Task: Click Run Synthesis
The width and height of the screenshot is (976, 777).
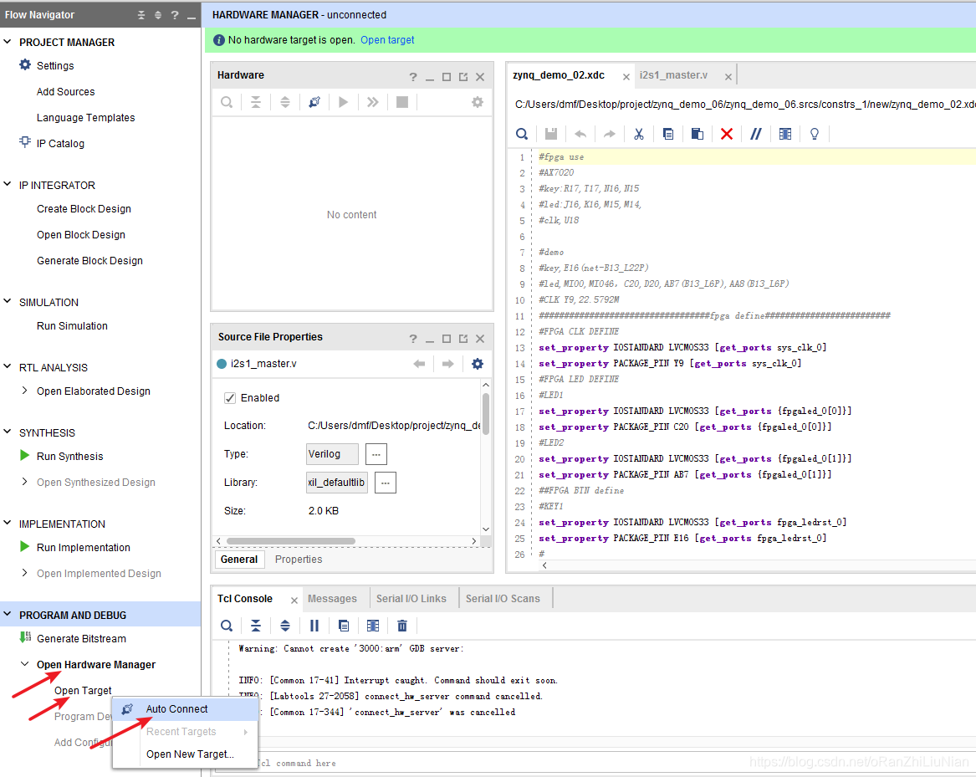Action: click(x=69, y=457)
